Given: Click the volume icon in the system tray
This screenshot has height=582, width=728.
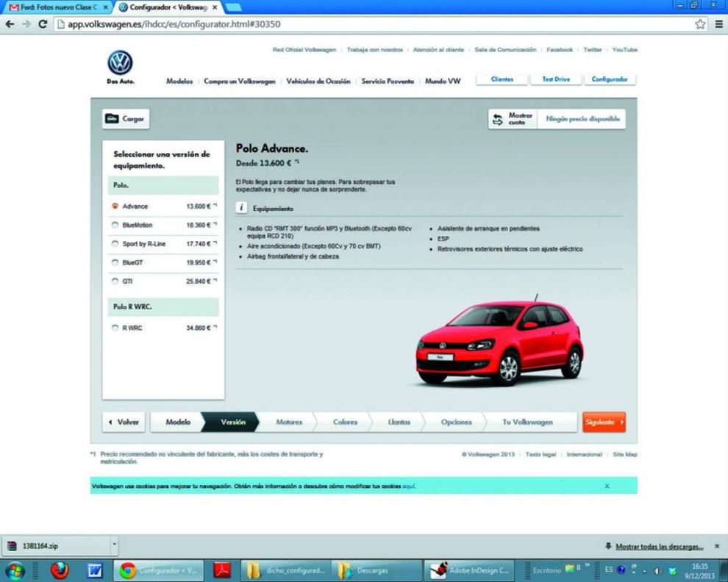Looking at the screenshot, I should pos(657,570).
